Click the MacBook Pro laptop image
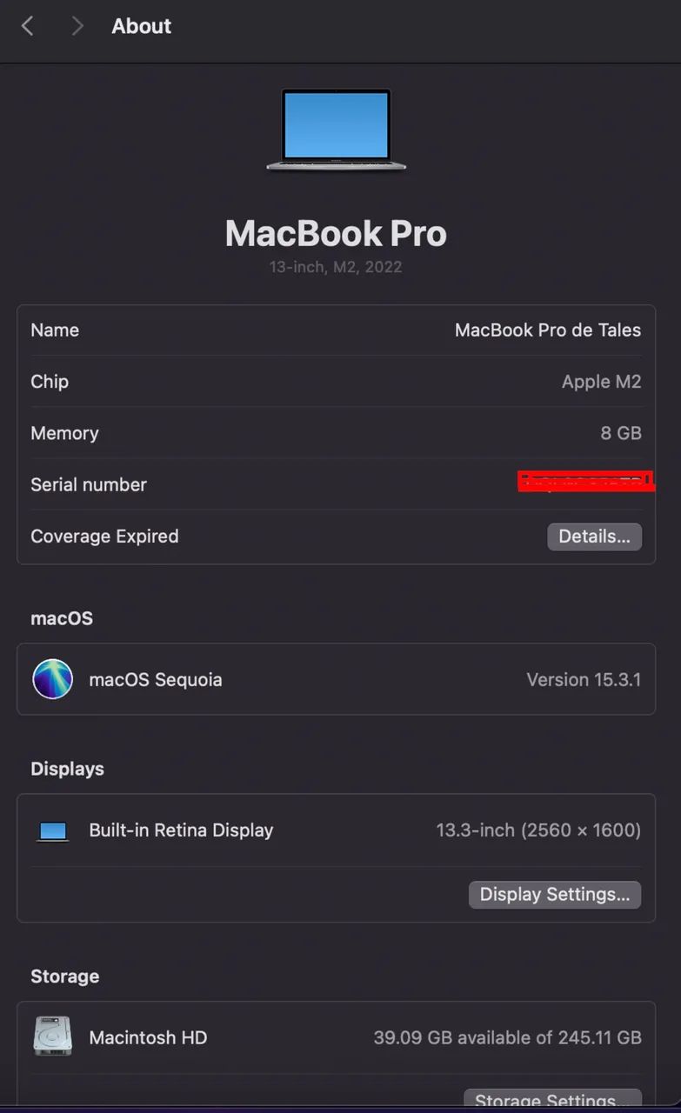This screenshot has width=681, height=1113. pos(336,130)
